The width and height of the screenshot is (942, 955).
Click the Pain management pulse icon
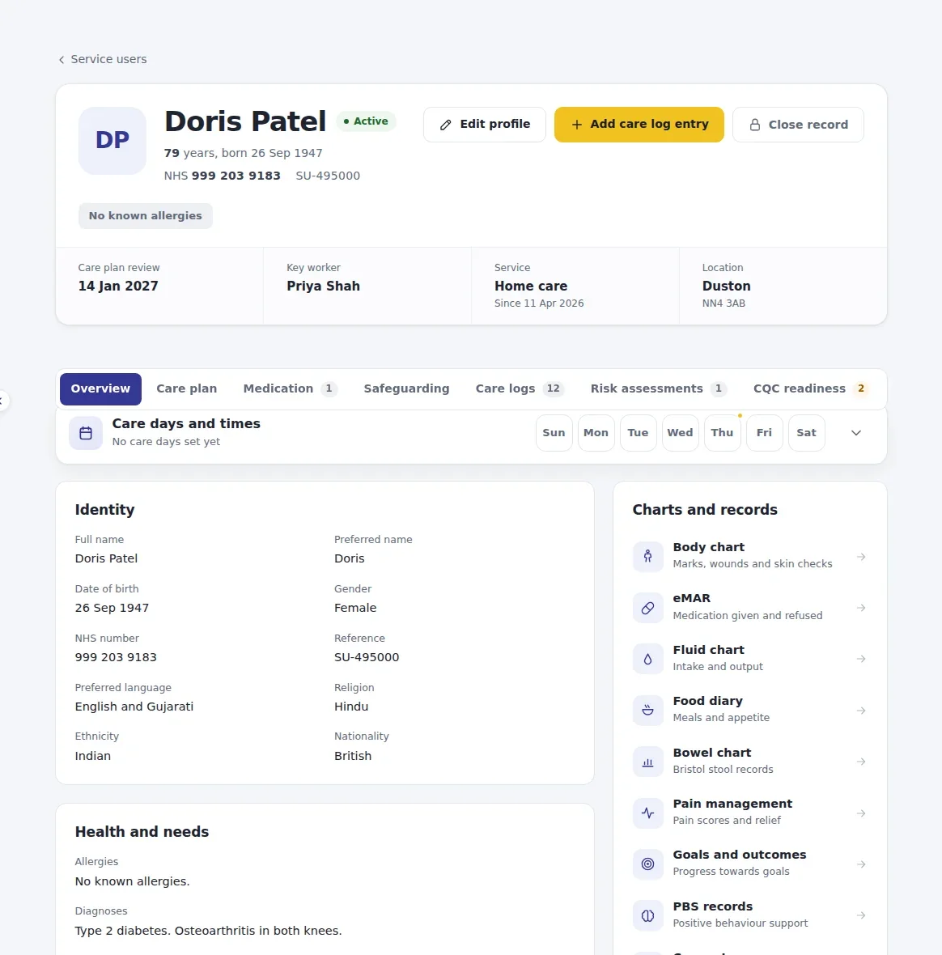[648, 813]
